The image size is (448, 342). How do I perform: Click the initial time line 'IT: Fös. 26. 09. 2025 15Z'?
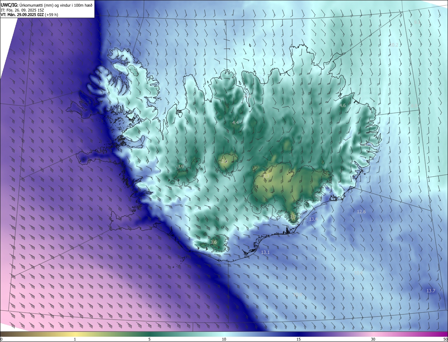[22, 10]
